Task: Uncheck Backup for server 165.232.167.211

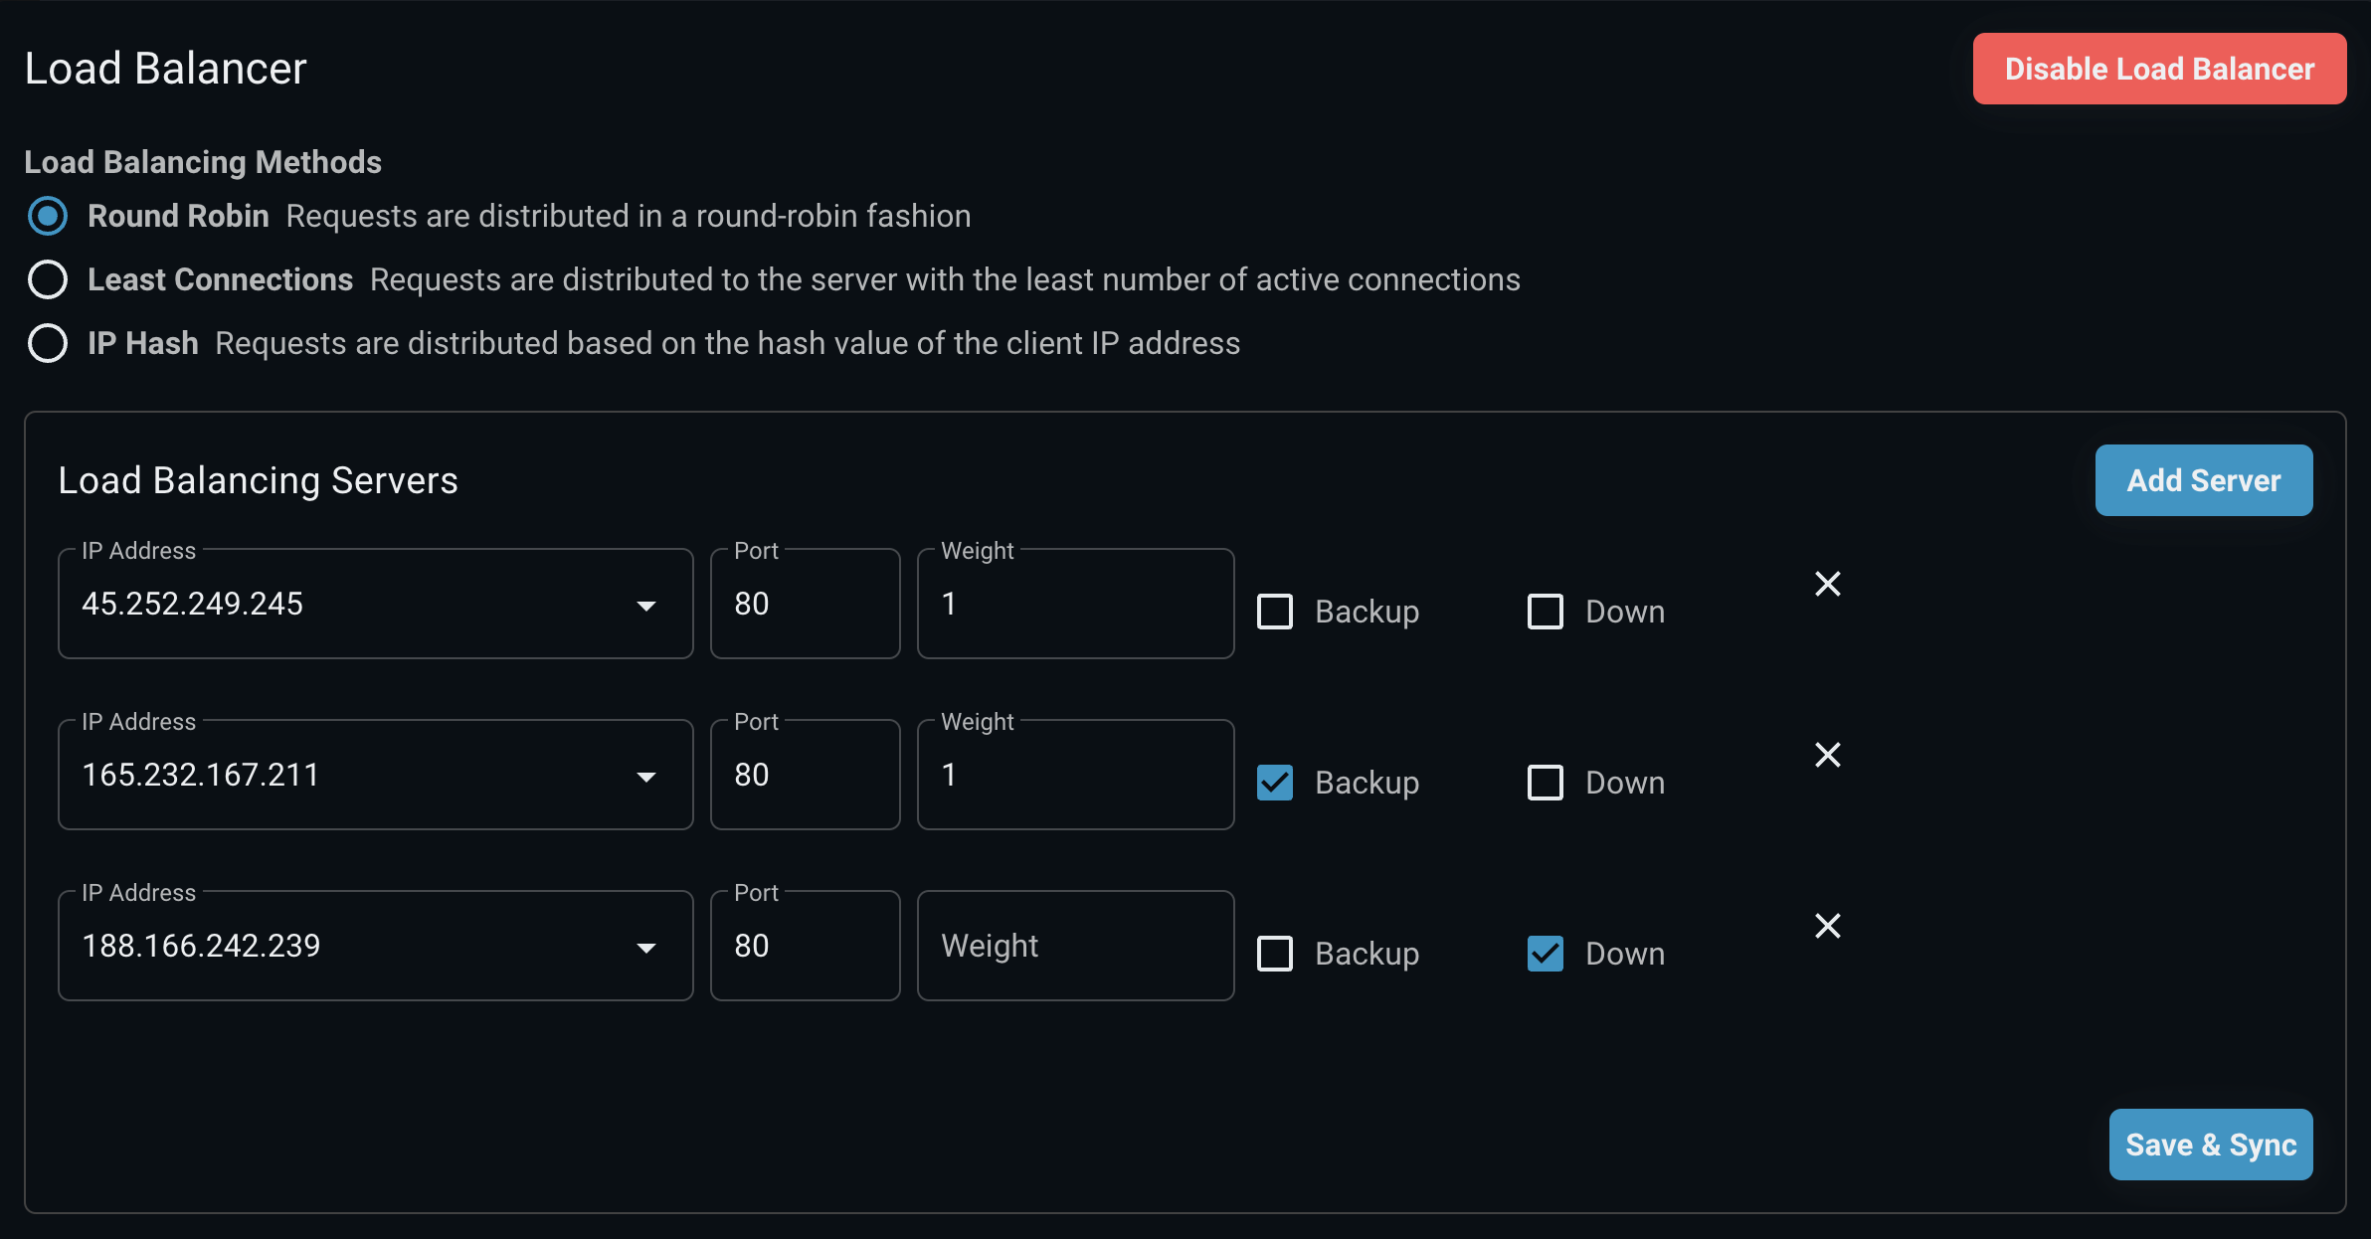Action: pyautogui.click(x=1275, y=783)
